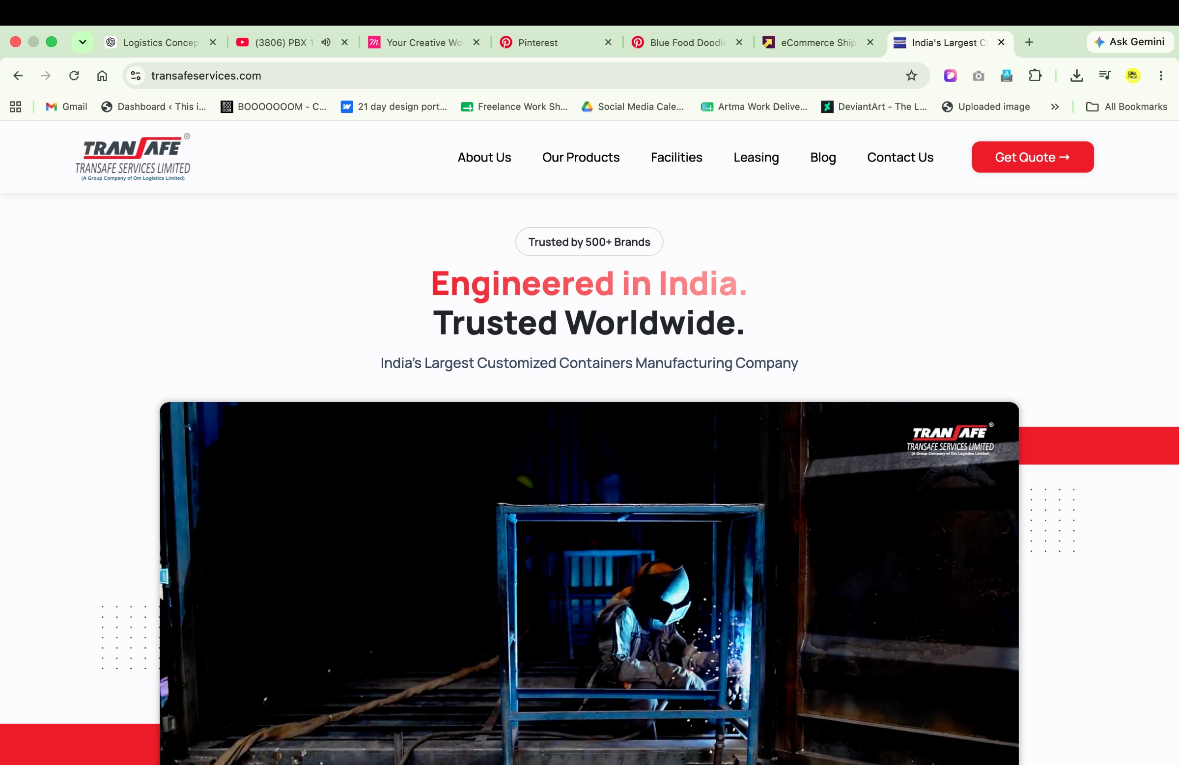Switch to the eCommerce Ship tab

pyautogui.click(x=818, y=43)
